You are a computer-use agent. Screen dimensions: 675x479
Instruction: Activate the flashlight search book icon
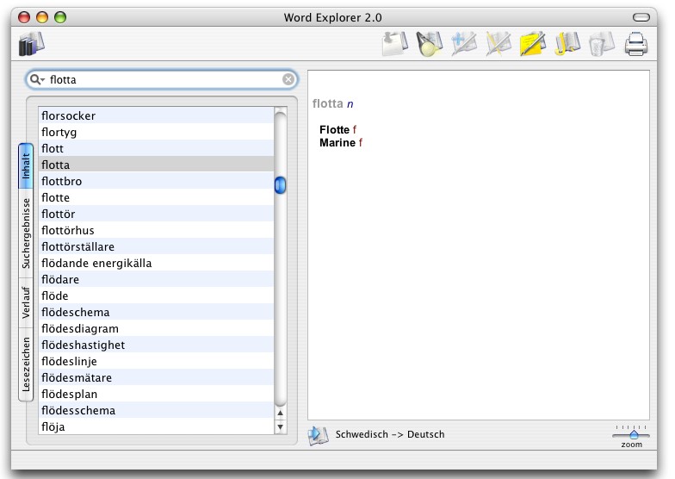[x=429, y=44]
